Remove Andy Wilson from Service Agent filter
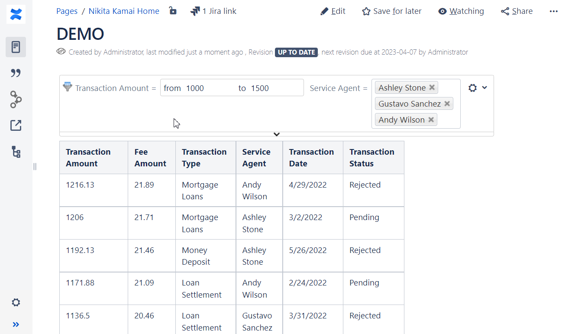The height and width of the screenshot is (334, 562). tap(431, 120)
